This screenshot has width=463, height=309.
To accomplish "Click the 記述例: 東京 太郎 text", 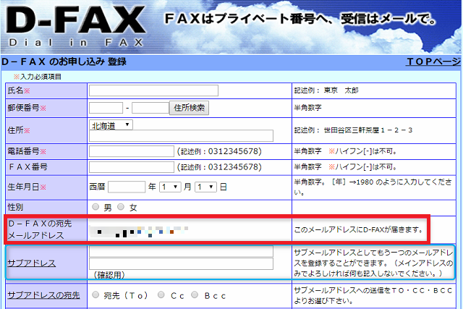I will [326, 90].
